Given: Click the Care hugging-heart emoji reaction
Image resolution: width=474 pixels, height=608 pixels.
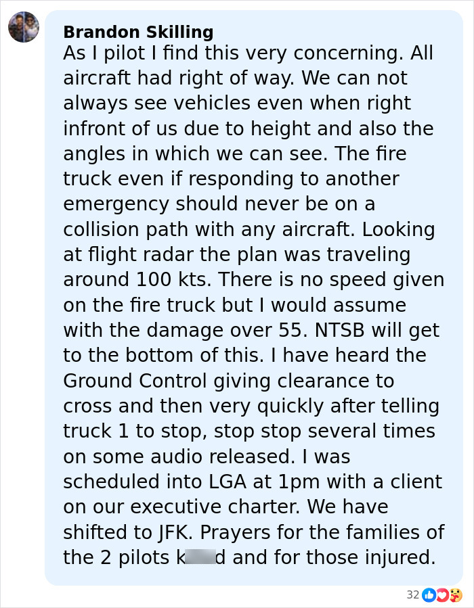Looking at the screenshot, I should [456, 595].
